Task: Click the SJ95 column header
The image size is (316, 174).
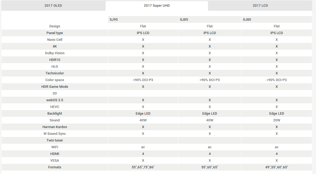Action: [143, 20]
